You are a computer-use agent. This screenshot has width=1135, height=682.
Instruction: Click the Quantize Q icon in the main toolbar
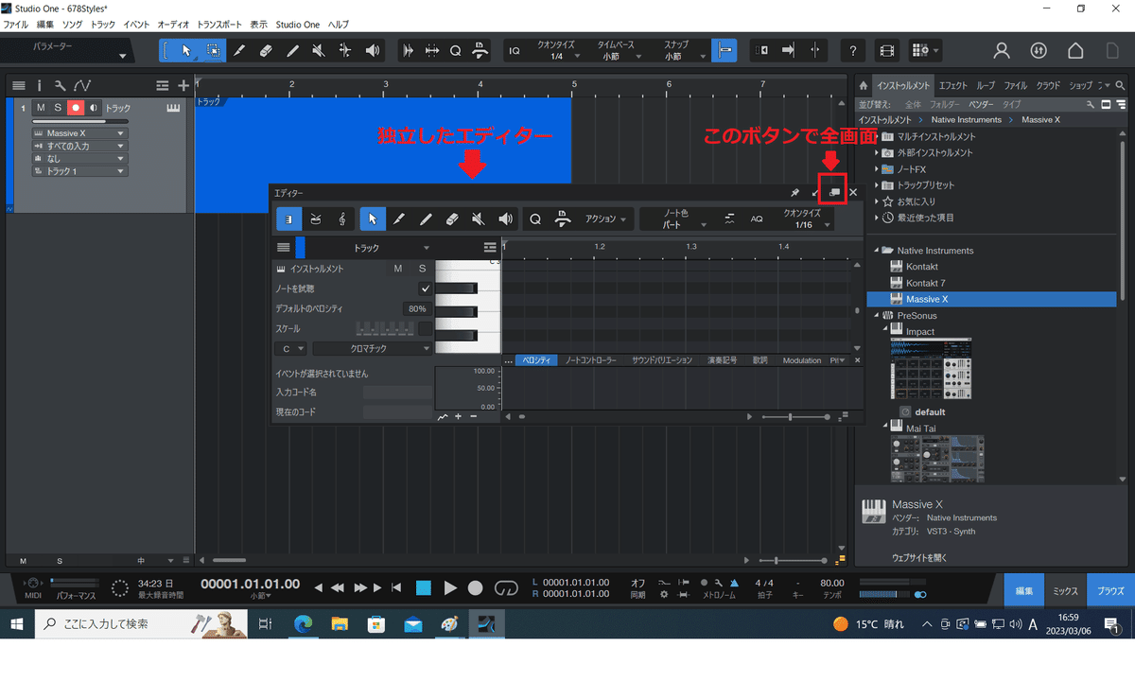tap(455, 51)
